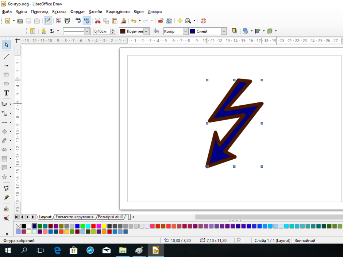Export directly as PDF icon
Image resolution: width=343 pixels, height=257 pixels.
tap(59, 21)
